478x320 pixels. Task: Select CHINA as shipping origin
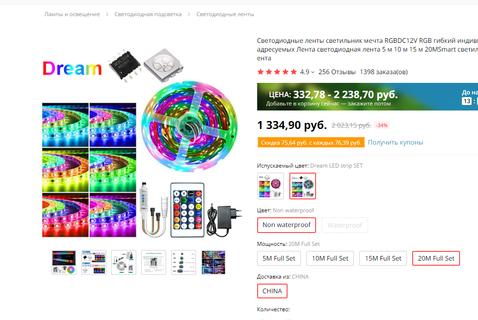pyautogui.click(x=272, y=291)
